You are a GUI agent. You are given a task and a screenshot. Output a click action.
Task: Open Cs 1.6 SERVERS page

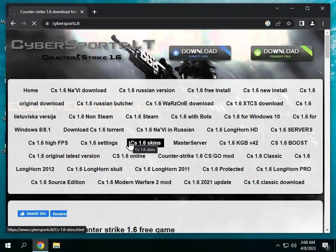point(291,130)
